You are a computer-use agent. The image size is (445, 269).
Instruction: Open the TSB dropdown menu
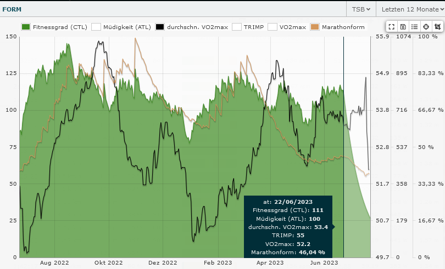pyautogui.click(x=360, y=9)
